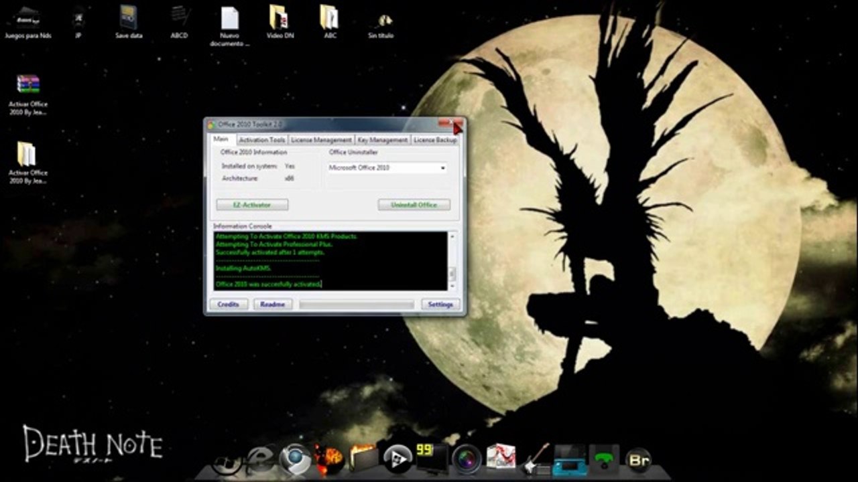
Task: Select the Activar Office 2010 WinRAR archive
Action: coord(28,94)
